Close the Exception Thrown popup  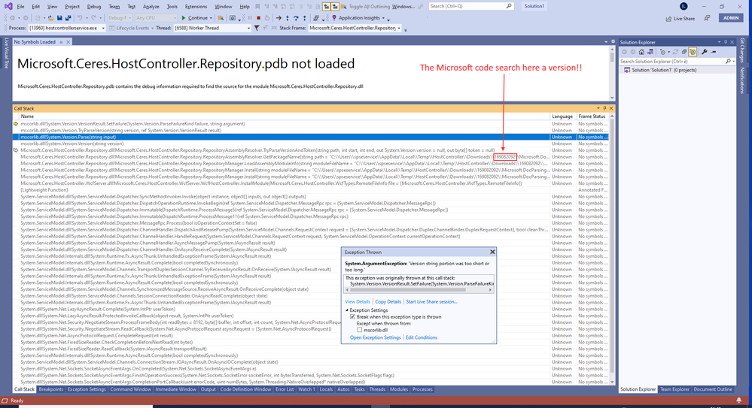[492, 252]
